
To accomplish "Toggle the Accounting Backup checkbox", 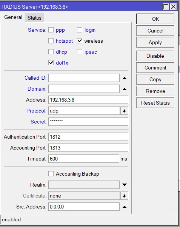I will coord(51,174).
